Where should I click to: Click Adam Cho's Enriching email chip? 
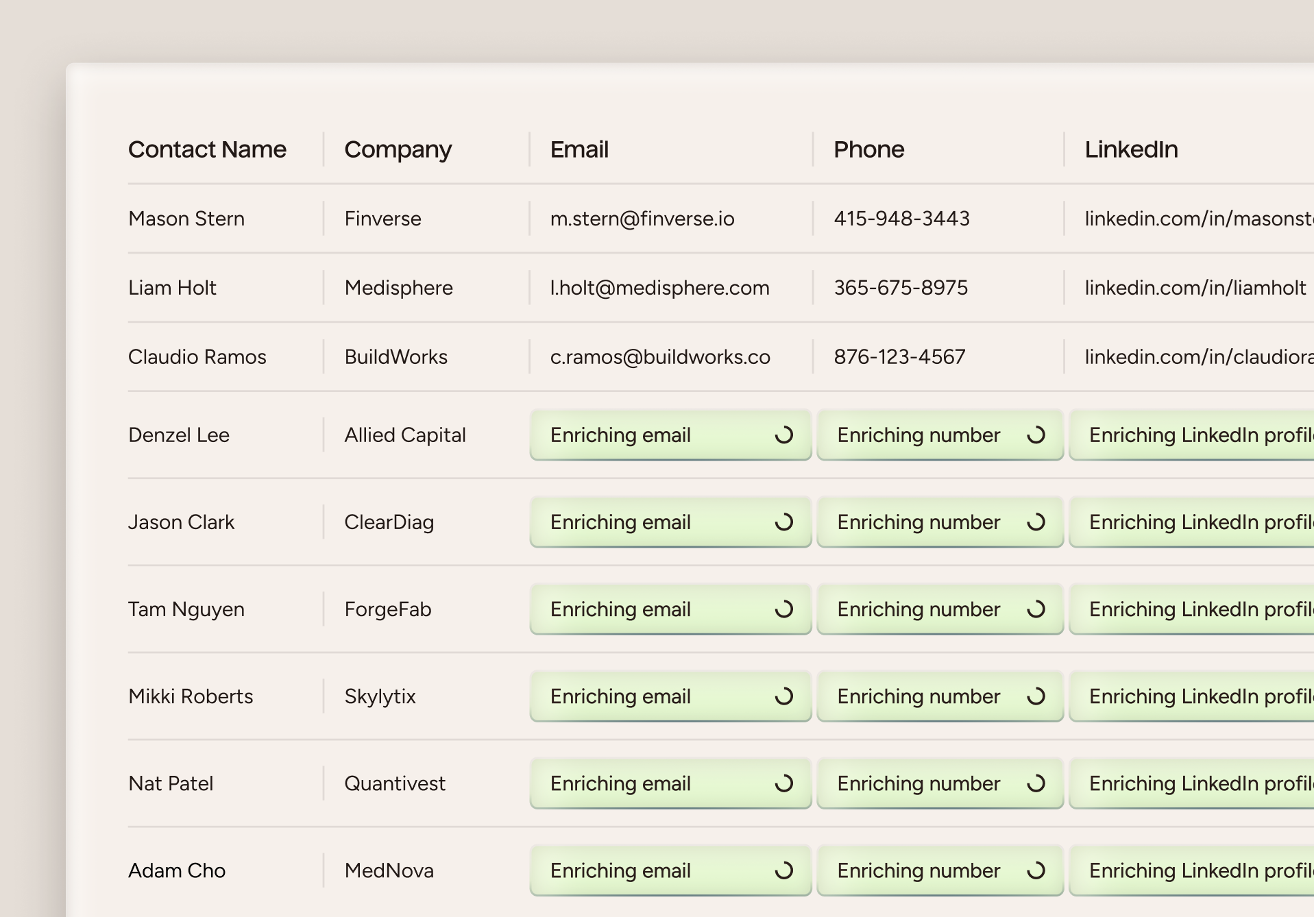(670, 870)
